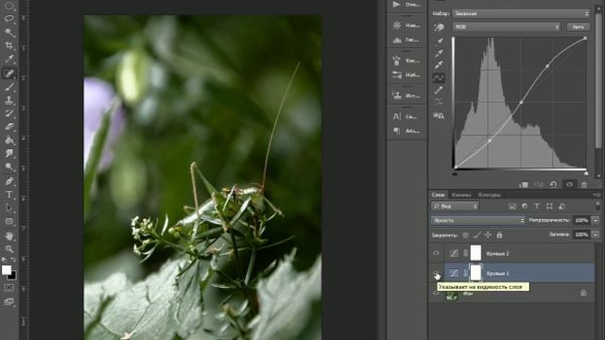Screen dimensions: 605x340
Task: Reset adjustment to defaults
Action: 554,185
